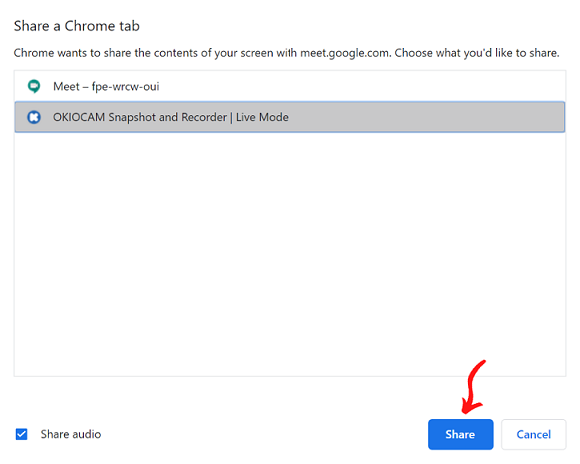Cancel the tab sharing dialog

(533, 434)
